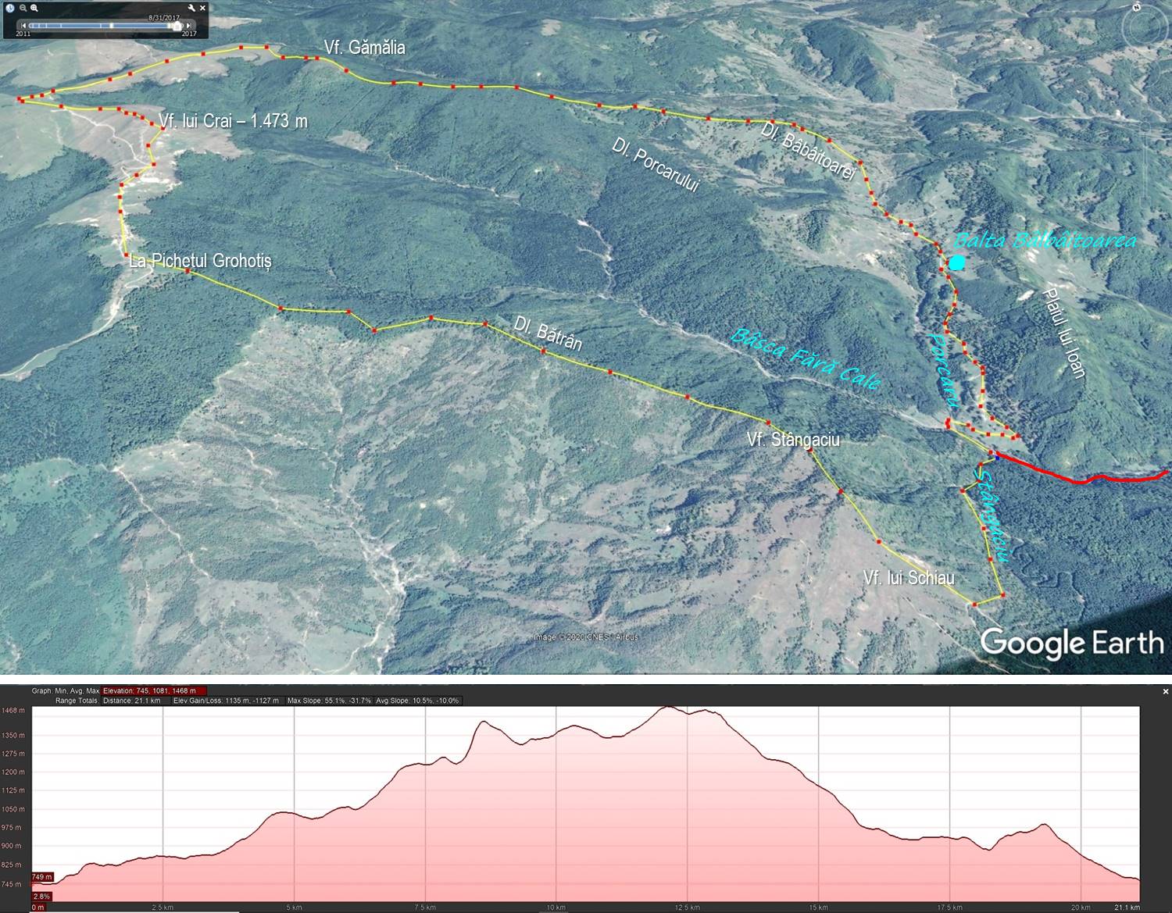Click the La Pichetul Grohotiș label
Image resolution: width=1172 pixels, height=913 pixels.
click(200, 261)
